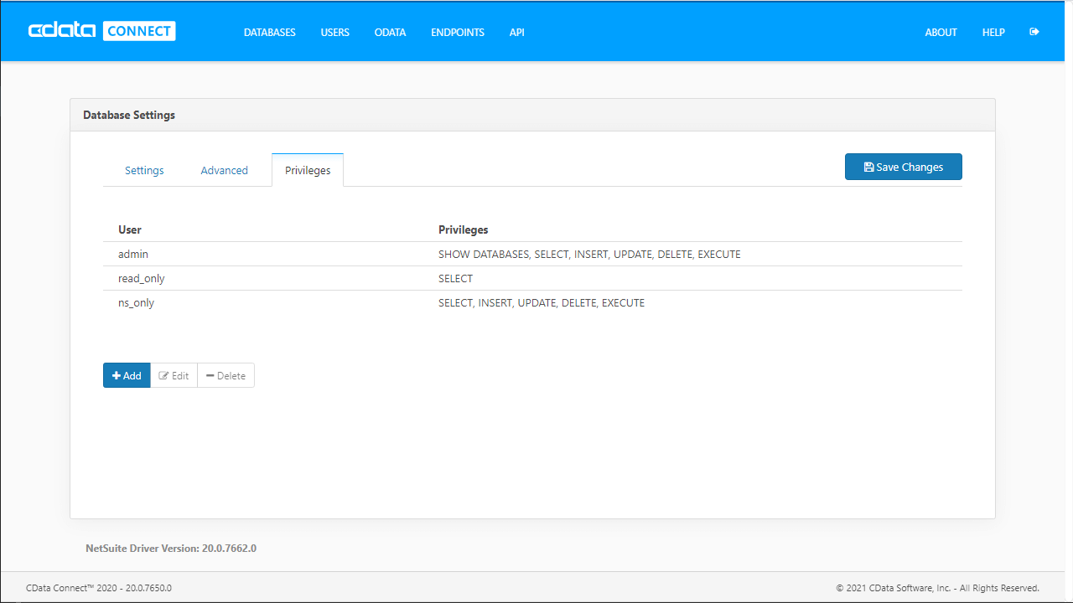This screenshot has height=603, width=1073.
Task: Open the Databases menu
Action: [269, 33]
